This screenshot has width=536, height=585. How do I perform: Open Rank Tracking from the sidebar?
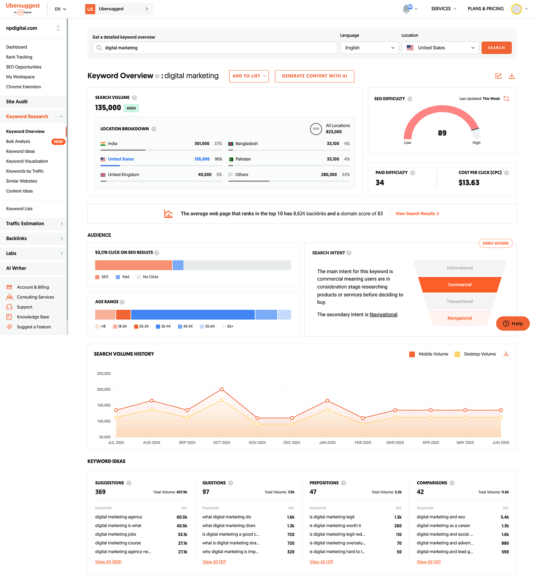(x=19, y=57)
